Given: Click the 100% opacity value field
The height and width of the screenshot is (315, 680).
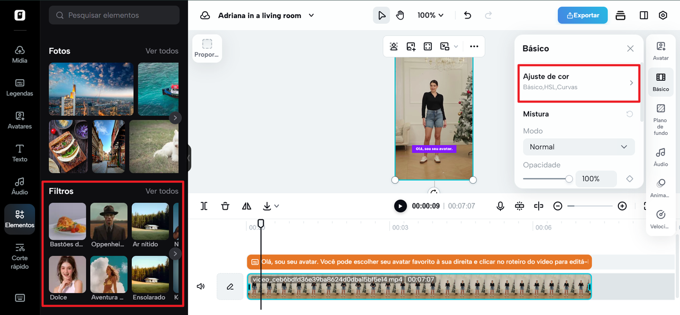Looking at the screenshot, I should (x=596, y=178).
